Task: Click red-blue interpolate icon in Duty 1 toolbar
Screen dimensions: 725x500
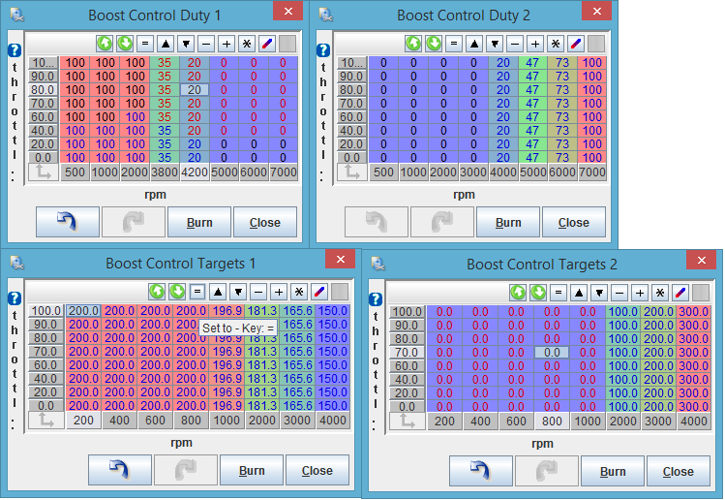Action: click(x=267, y=44)
